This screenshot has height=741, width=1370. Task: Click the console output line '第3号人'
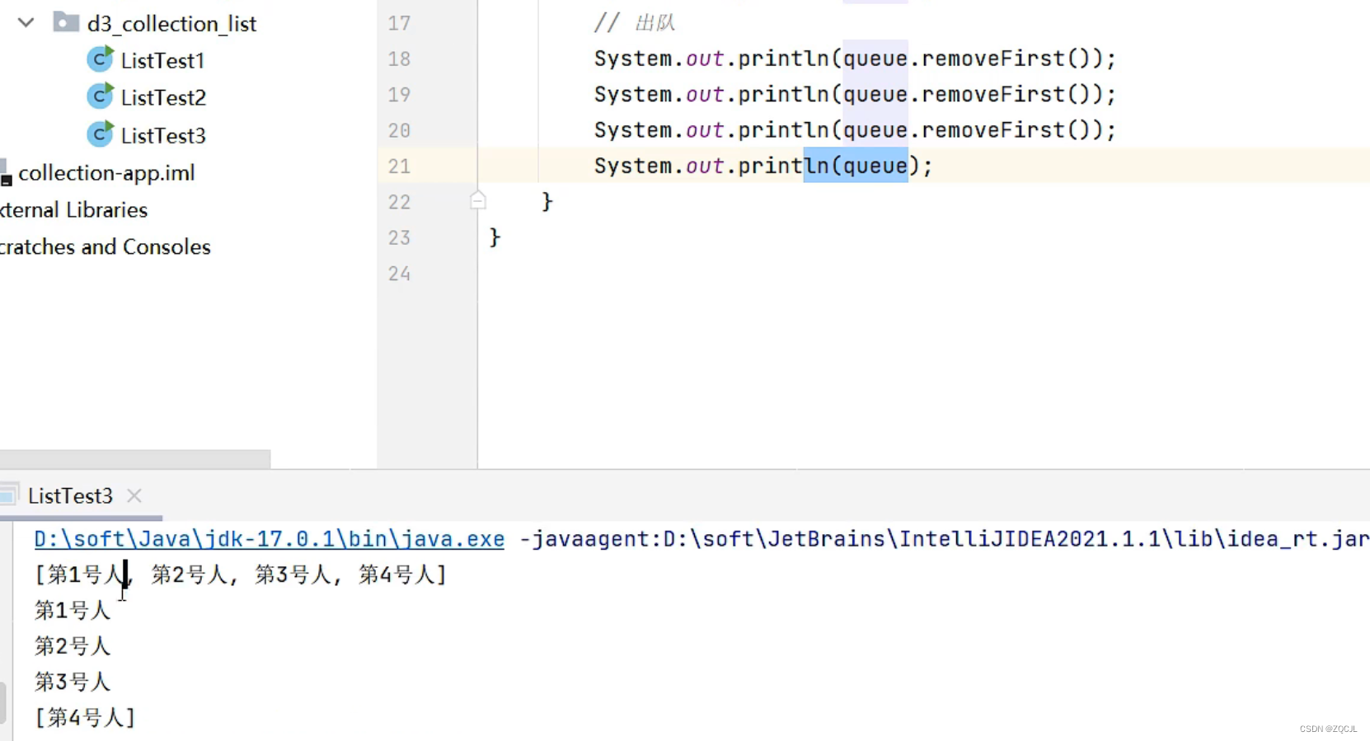(73, 682)
